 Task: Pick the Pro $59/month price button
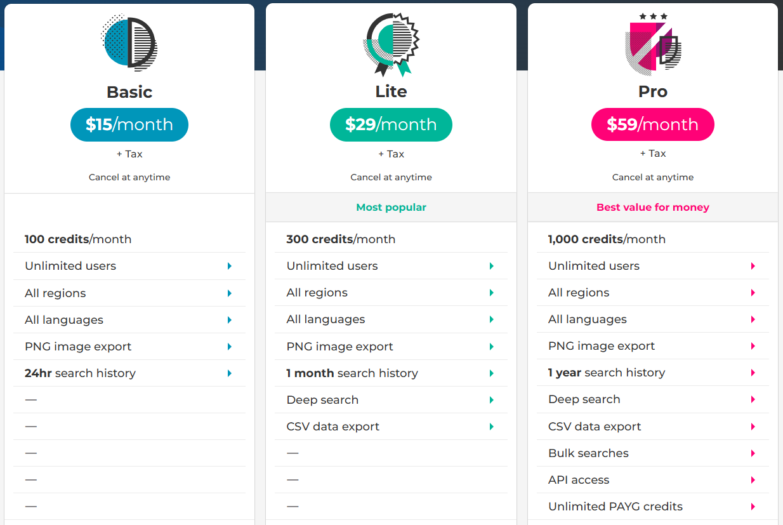[x=652, y=124]
